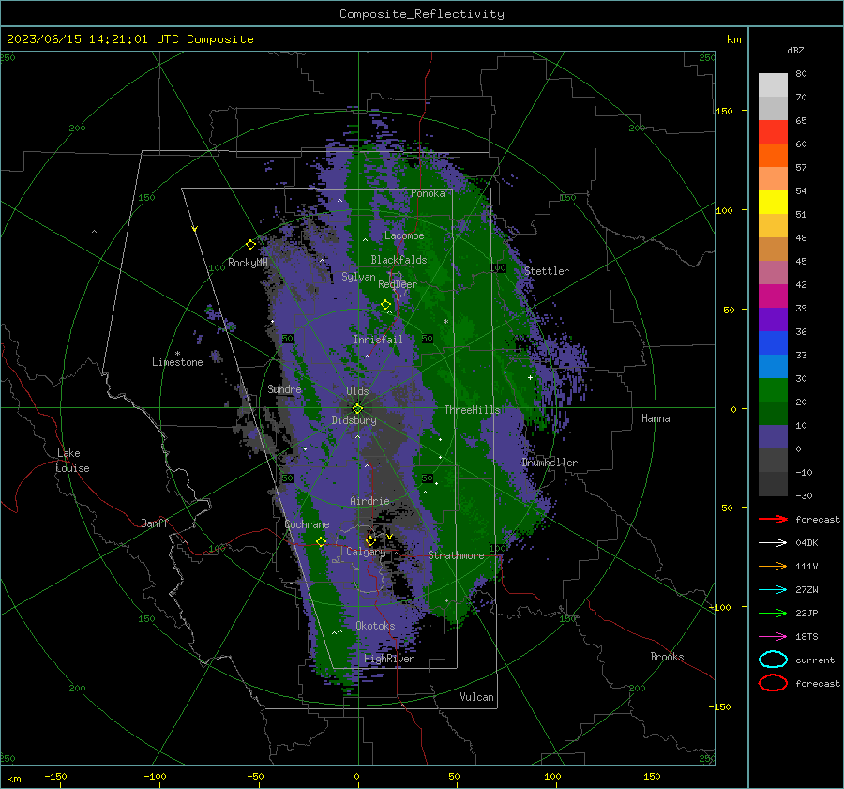Click the Lacombe city label
The width and height of the screenshot is (844, 789).
(x=404, y=235)
